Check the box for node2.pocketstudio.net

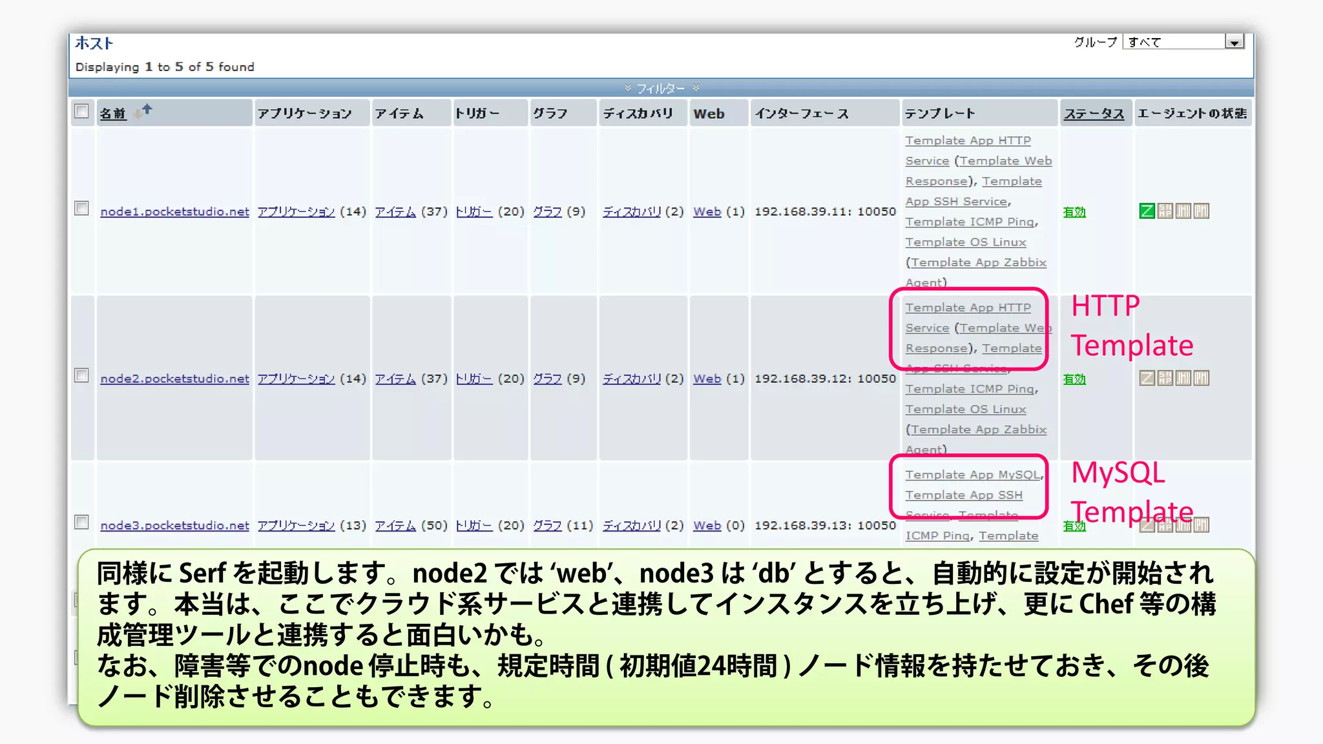tap(81, 375)
